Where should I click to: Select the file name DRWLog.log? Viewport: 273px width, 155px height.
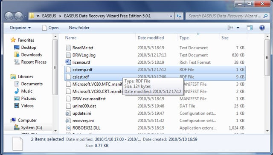point(84,55)
